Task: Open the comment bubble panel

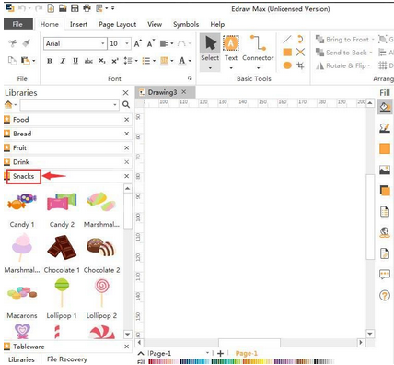Action: (x=385, y=274)
